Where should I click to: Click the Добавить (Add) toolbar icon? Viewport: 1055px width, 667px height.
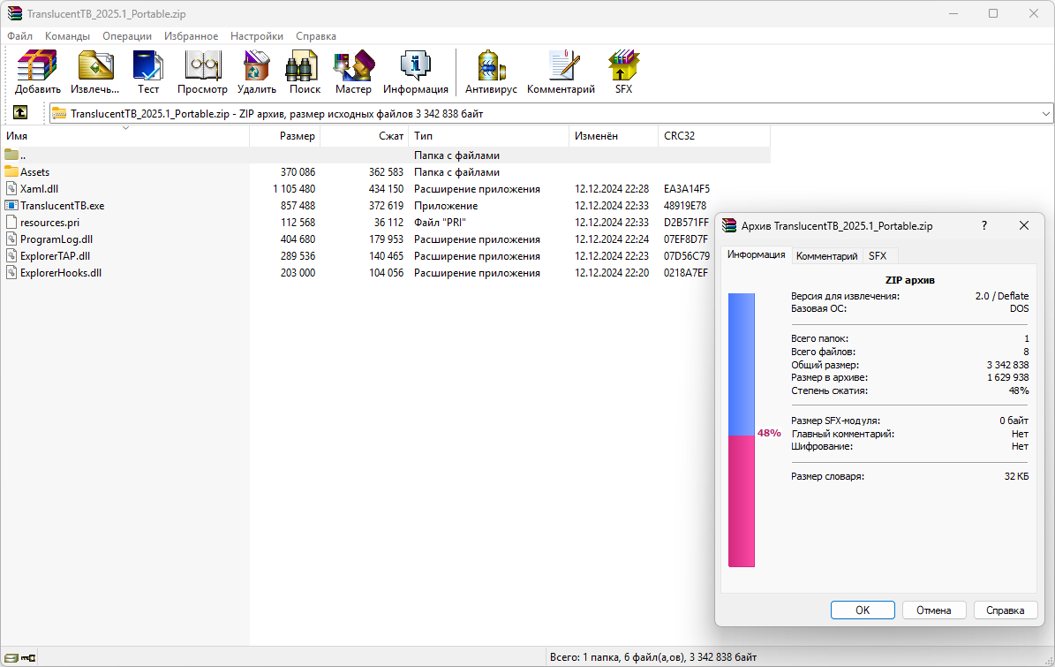[38, 66]
